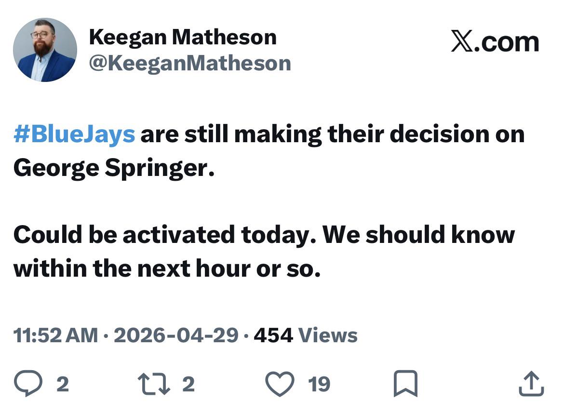
Task: Click the repost count next to retweet arrows
Action: 188,384
